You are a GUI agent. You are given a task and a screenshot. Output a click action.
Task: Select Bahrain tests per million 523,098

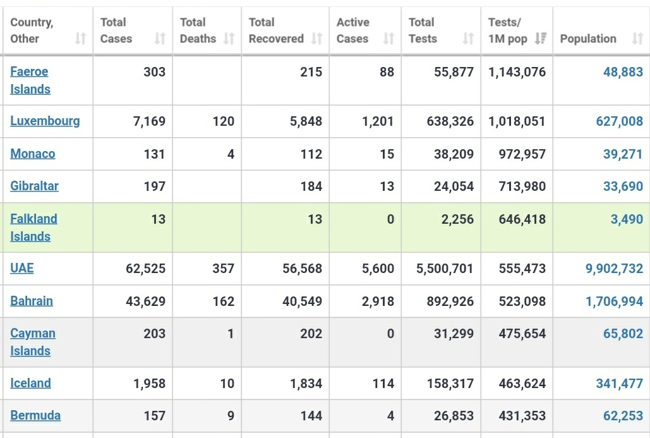pos(522,301)
